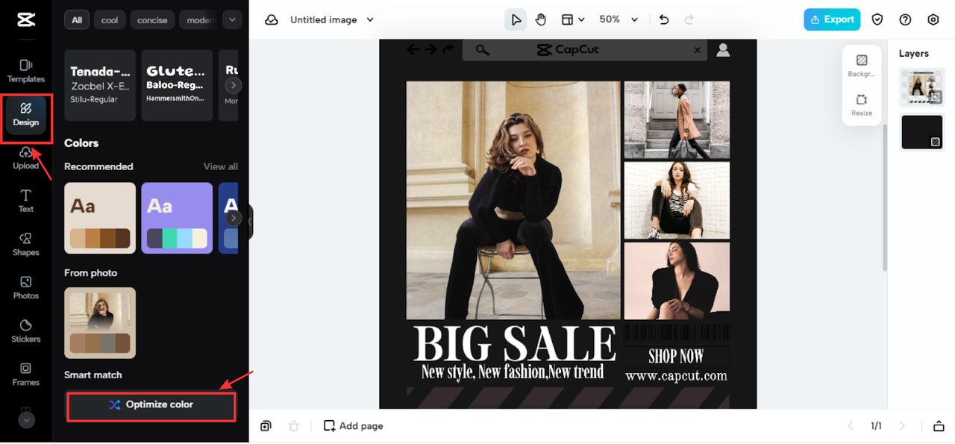
Task: Apply the brown beige color theme
Action: click(100, 218)
